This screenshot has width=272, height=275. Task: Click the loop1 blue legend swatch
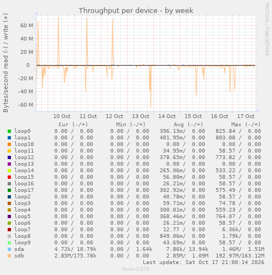(x=9, y=138)
